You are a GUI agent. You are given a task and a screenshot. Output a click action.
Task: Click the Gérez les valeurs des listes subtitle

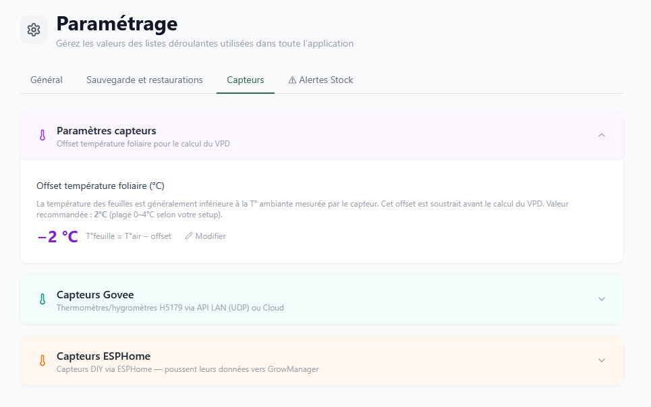click(204, 44)
